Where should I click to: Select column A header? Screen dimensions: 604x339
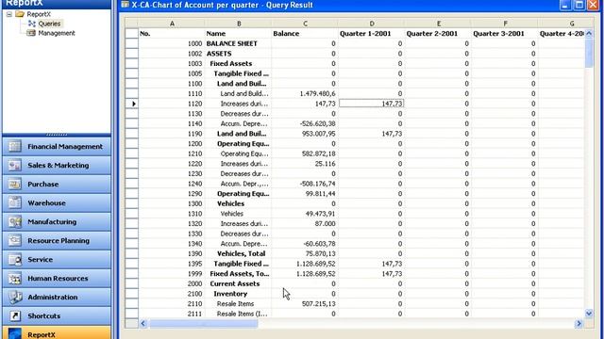click(172, 24)
